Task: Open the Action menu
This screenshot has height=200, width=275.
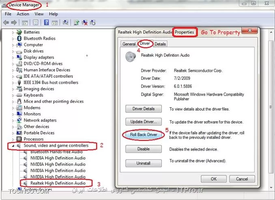Action: click(23, 14)
